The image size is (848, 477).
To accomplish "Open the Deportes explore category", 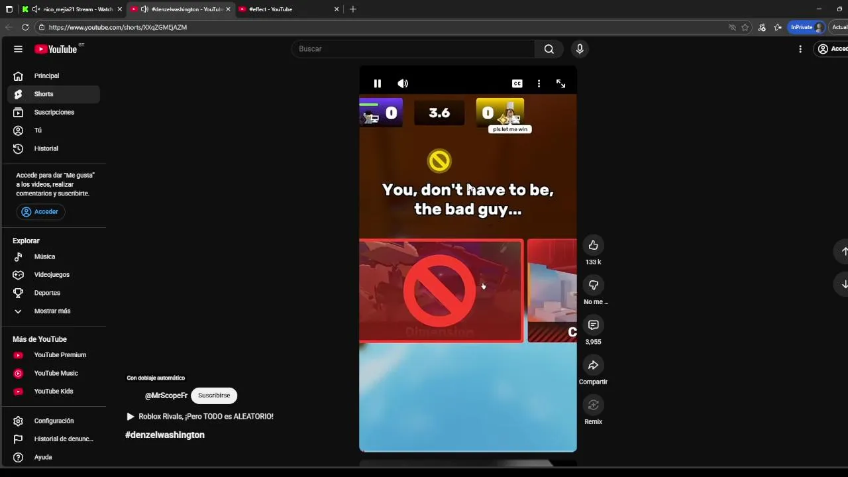I will click(54, 293).
